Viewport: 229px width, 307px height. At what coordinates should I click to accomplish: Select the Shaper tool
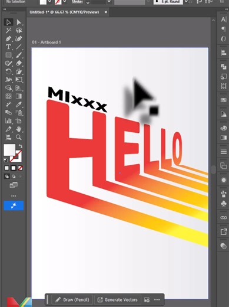8,63
